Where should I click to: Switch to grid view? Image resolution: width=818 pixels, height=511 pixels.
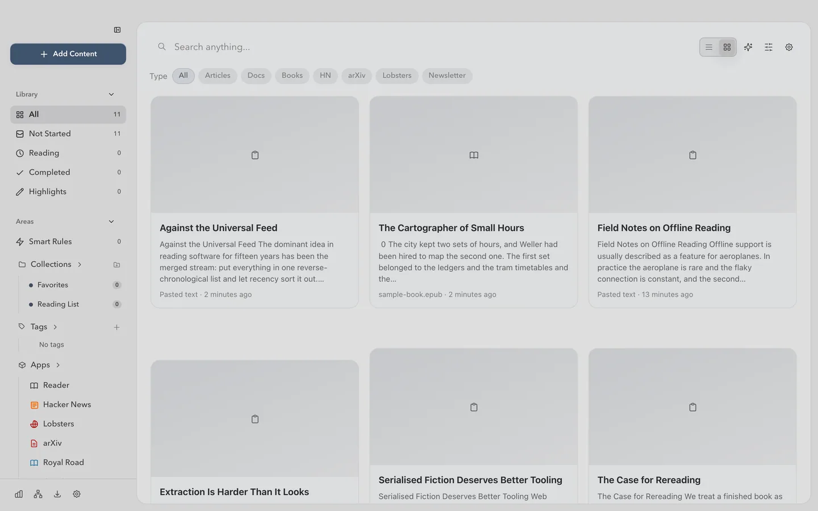click(727, 47)
